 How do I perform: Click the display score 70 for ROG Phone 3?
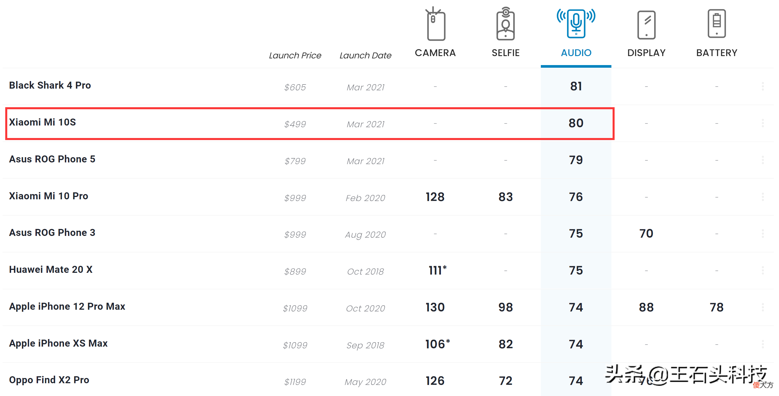pyautogui.click(x=646, y=234)
